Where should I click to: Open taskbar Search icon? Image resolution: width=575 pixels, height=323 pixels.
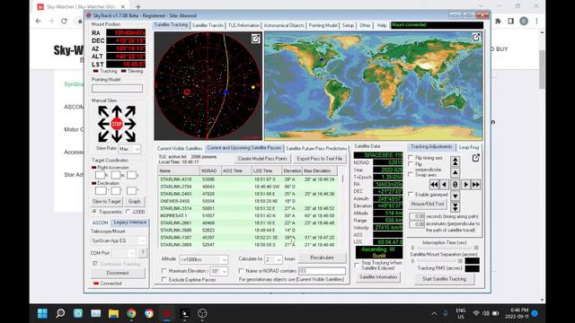pyautogui.click(x=60, y=313)
